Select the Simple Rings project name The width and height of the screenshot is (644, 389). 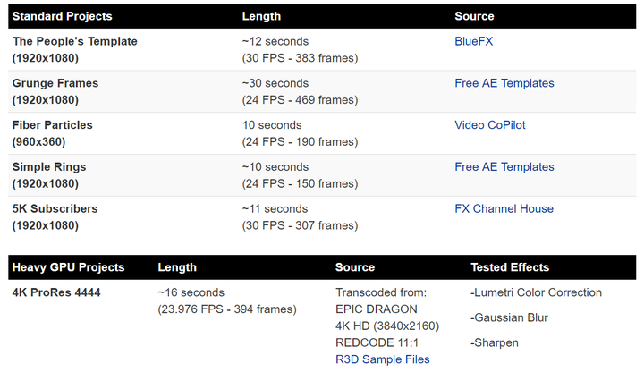pos(49,167)
